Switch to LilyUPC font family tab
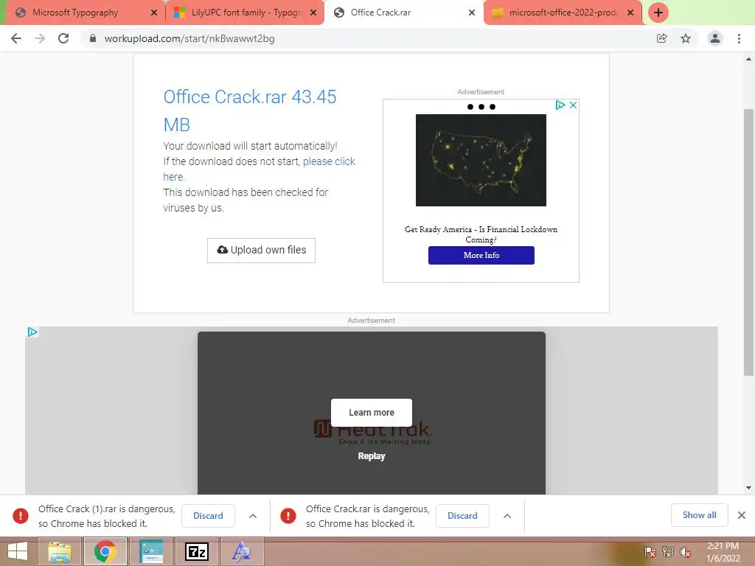Viewport: 755px width, 566px height. [245, 13]
